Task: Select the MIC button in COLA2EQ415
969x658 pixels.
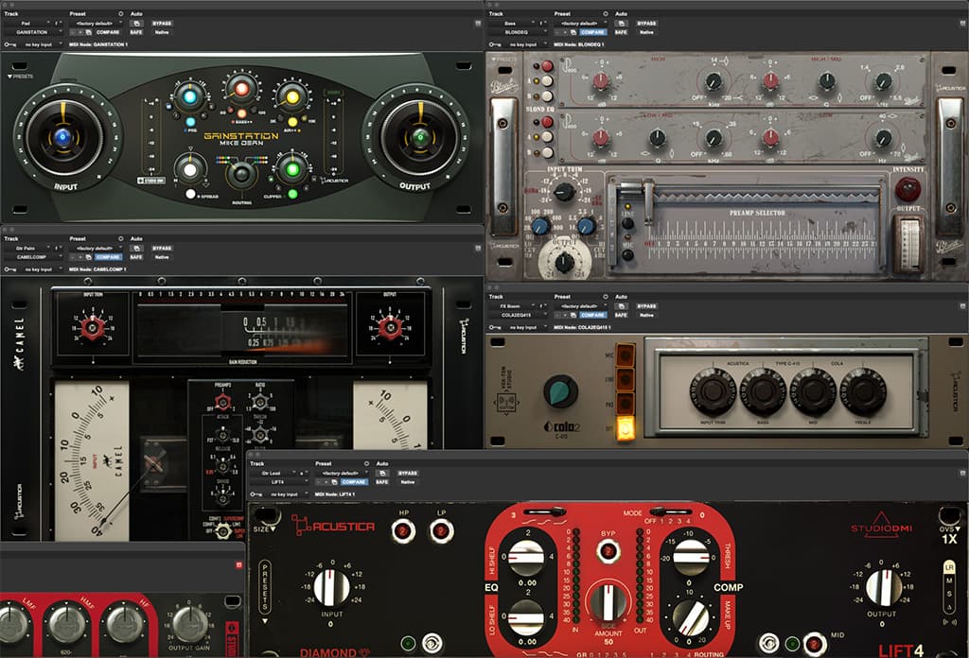Action: [x=625, y=355]
